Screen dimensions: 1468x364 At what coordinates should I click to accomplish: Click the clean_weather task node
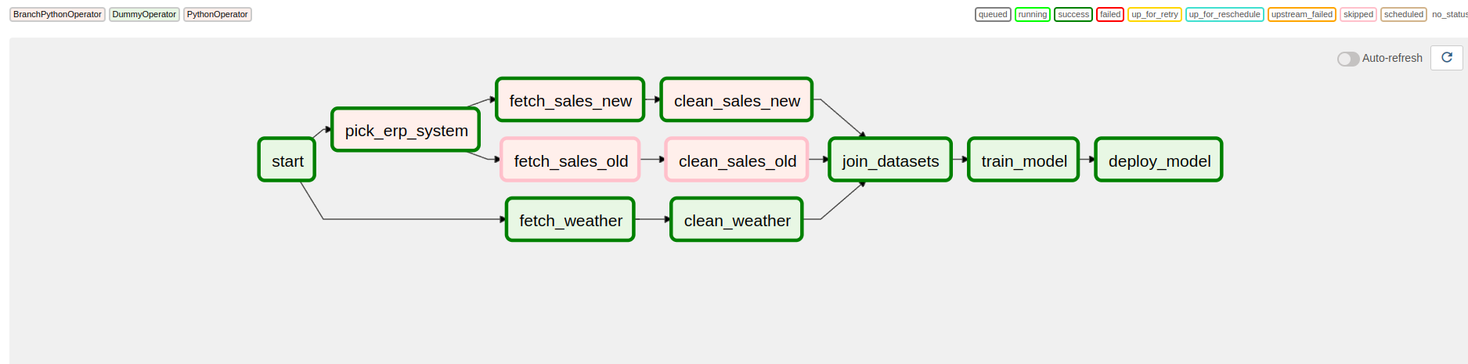pyautogui.click(x=737, y=220)
